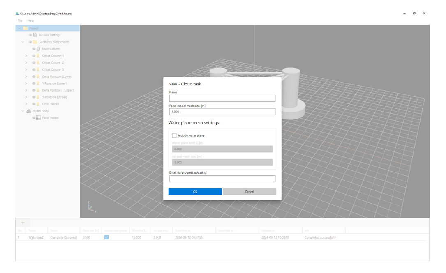The width and height of the screenshot is (446, 273).
Task: Select the Main Column tree item
Action: pyautogui.click(x=51, y=49)
